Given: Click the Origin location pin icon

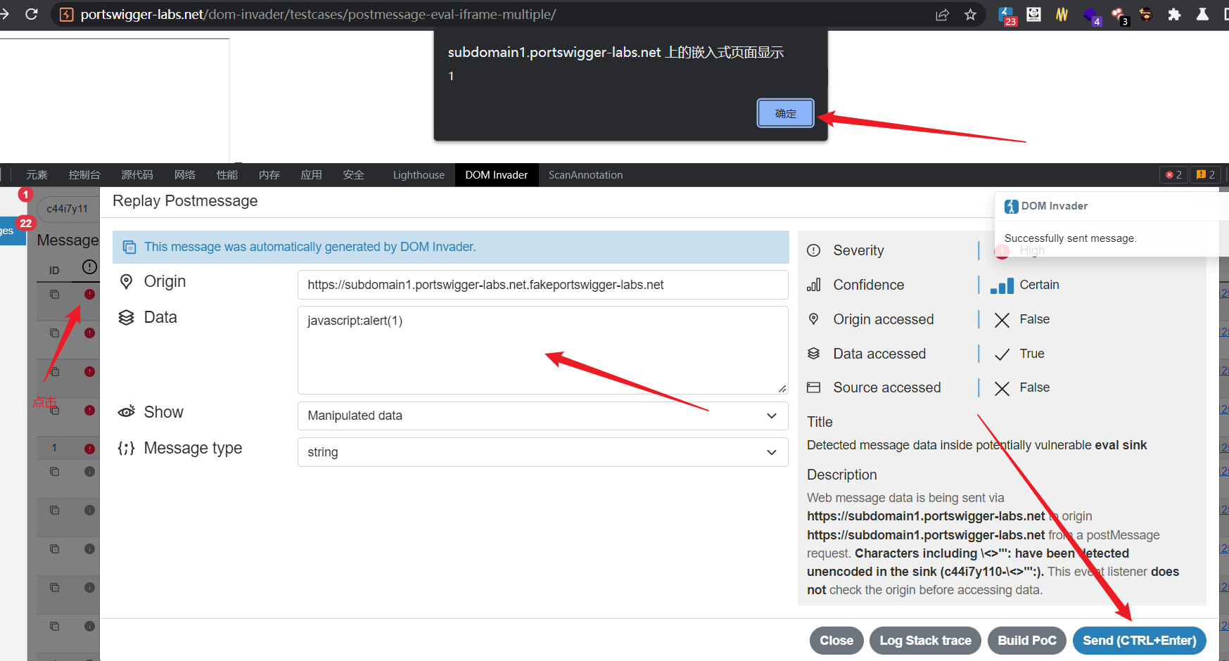Looking at the screenshot, I should (x=126, y=282).
